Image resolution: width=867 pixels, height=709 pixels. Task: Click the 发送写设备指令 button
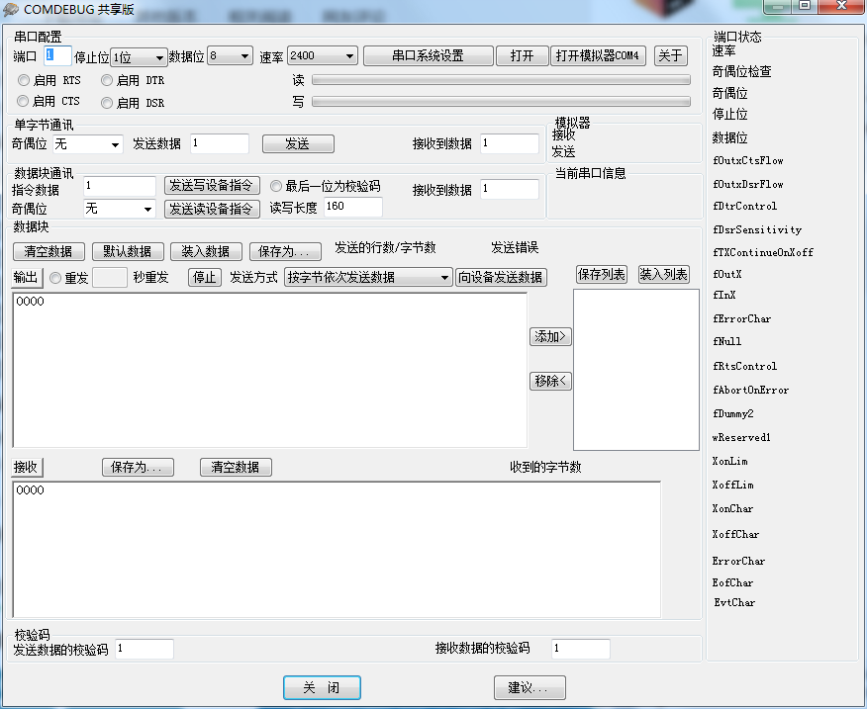tap(212, 186)
